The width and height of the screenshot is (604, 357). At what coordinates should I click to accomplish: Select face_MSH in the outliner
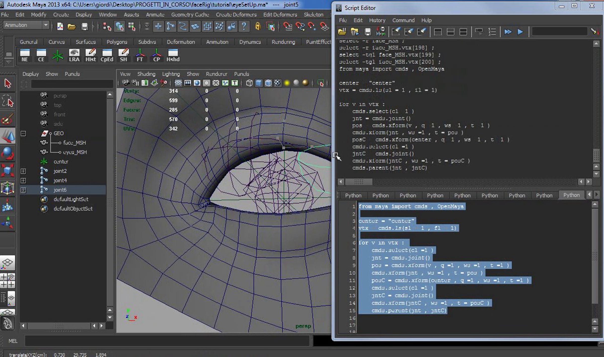(74, 143)
